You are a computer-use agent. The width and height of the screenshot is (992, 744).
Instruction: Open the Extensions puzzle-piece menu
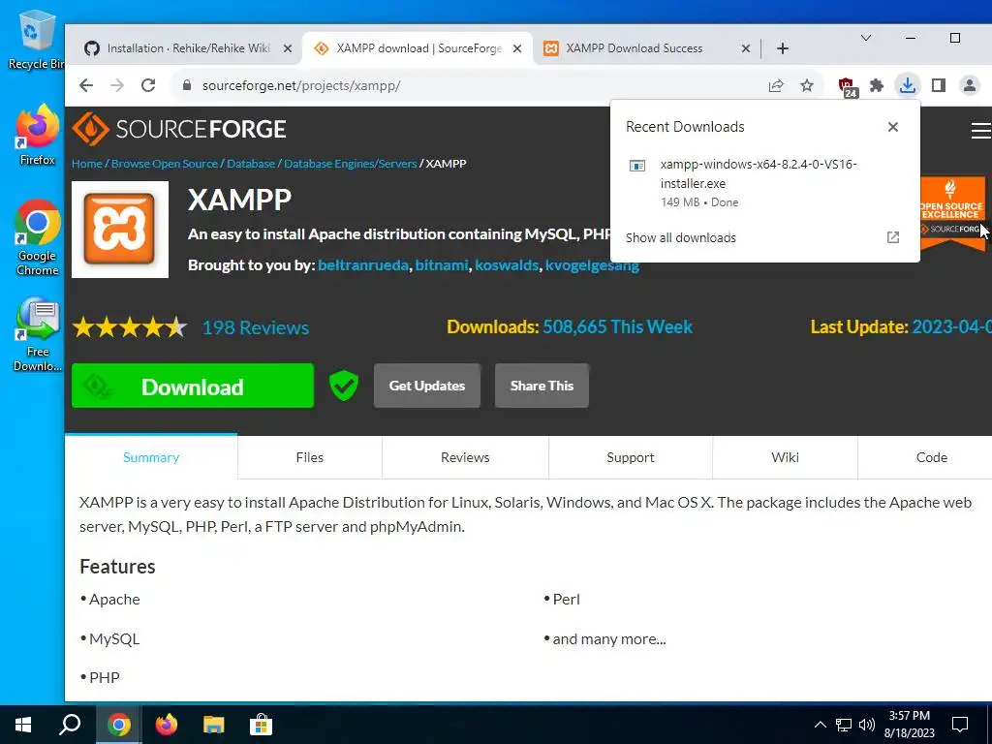tap(876, 85)
